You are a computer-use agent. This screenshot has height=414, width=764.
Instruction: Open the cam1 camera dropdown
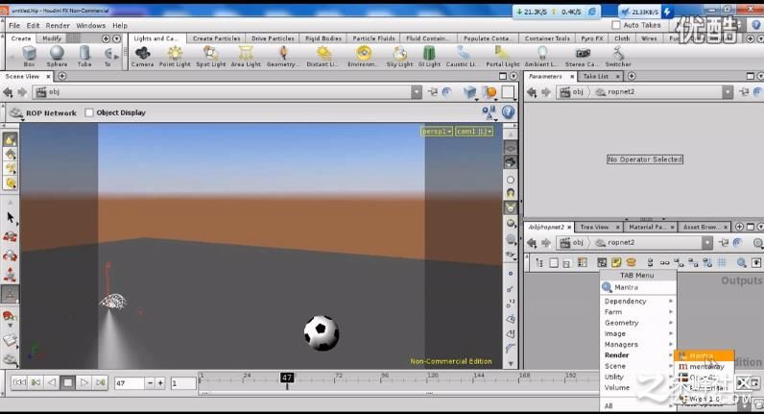tap(473, 132)
